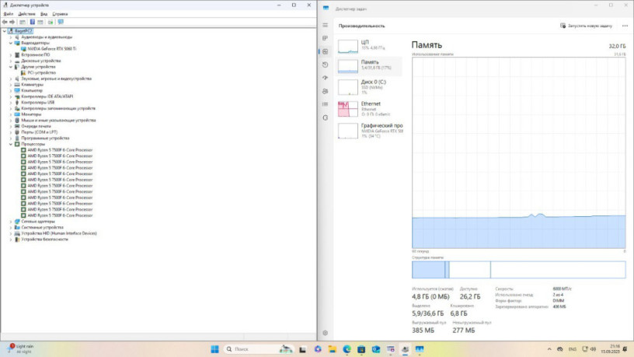Expand the Сетевые адаптеры tree node
The width and height of the screenshot is (634, 357).
(11, 221)
